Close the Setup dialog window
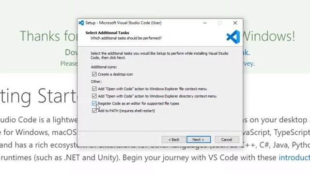This screenshot has height=174, width=310. coord(235,23)
